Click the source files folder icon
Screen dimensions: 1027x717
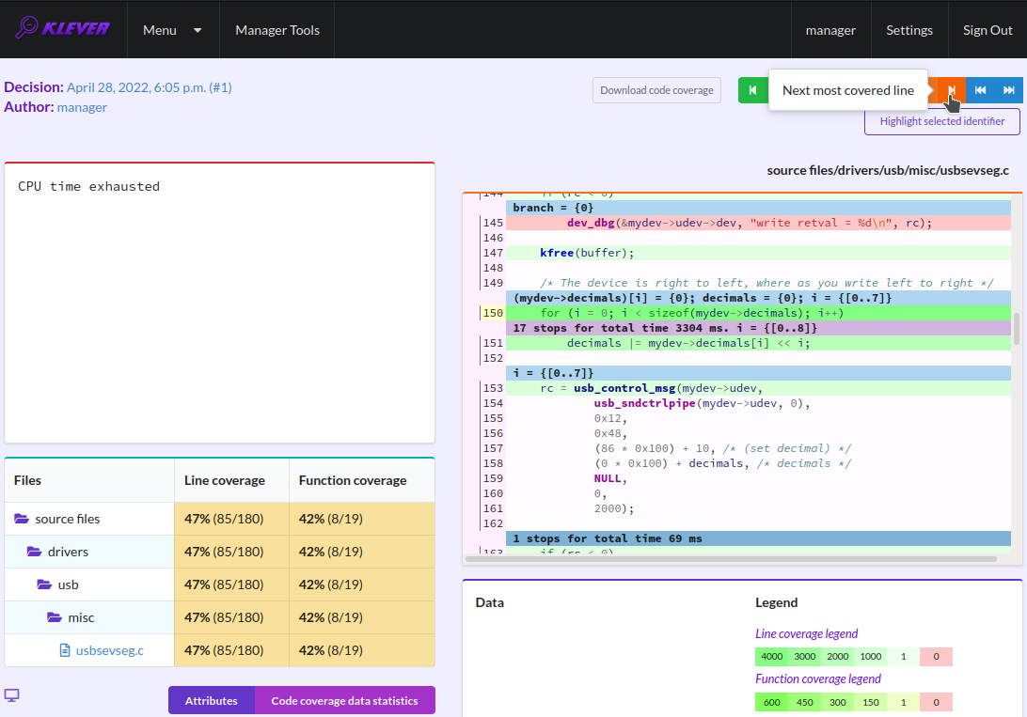coord(22,519)
